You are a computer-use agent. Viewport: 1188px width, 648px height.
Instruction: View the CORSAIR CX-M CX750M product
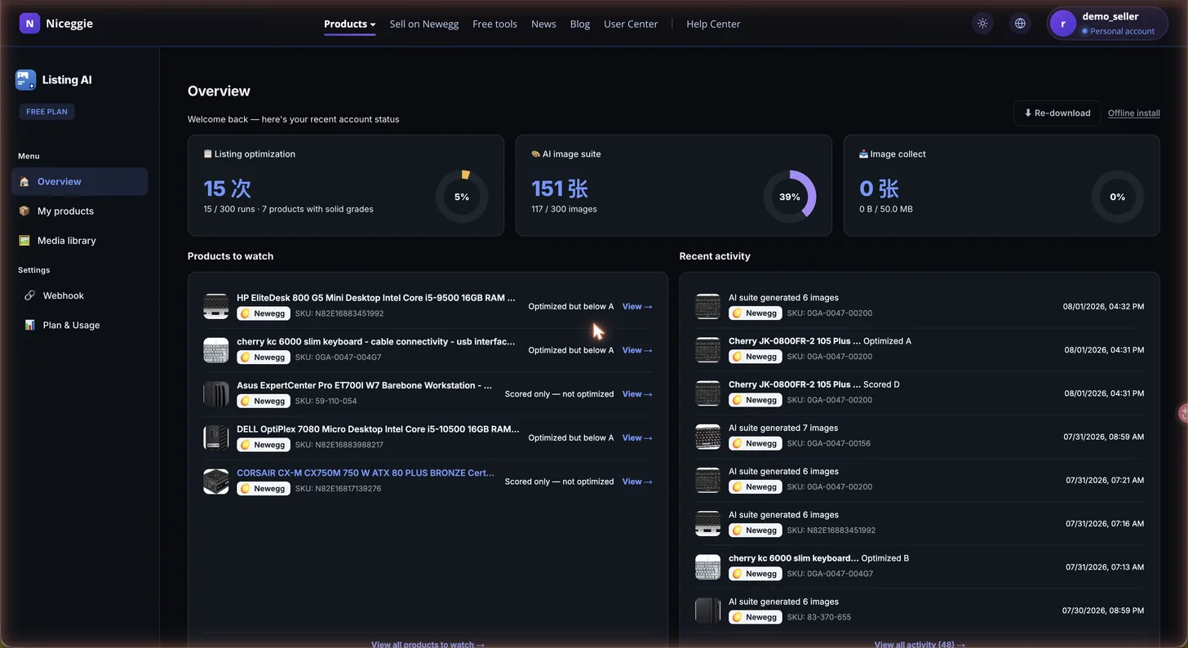pyautogui.click(x=637, y=482)
